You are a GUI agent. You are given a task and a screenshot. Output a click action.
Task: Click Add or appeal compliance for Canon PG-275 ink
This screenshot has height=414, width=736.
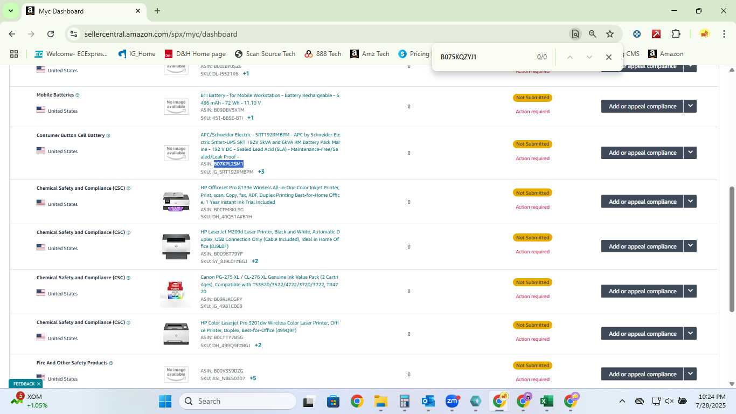point(642,291)
